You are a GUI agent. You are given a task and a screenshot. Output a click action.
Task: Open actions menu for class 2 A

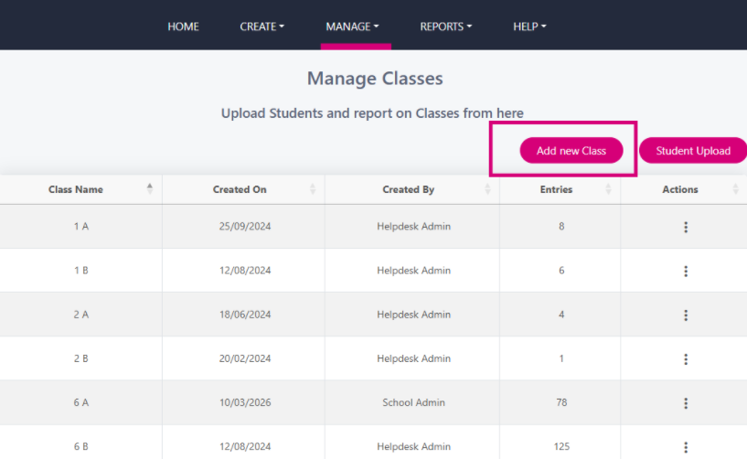tap(686, 315)
